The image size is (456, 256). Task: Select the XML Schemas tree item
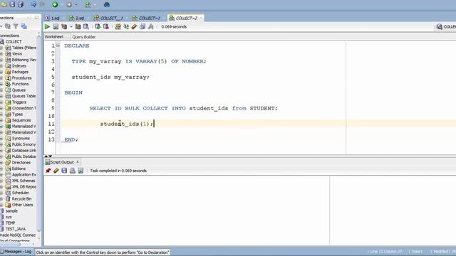coord(24,181)
